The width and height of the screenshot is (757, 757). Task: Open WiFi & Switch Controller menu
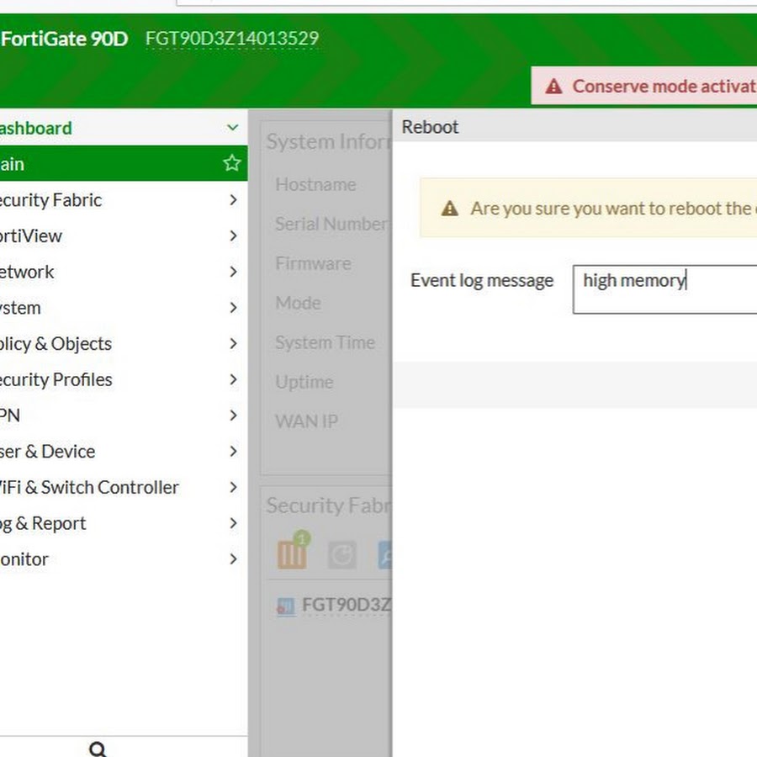(89, 487)
